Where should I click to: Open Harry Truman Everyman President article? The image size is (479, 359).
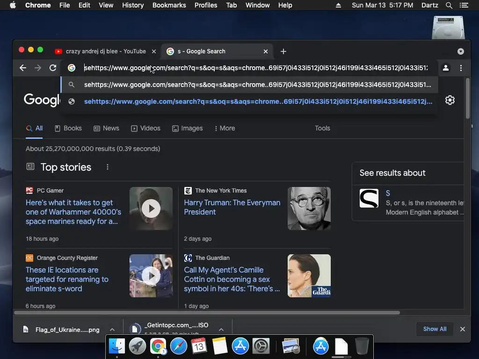[232, 207]
